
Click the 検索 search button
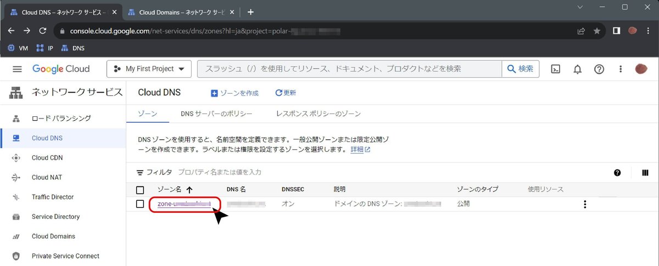(521, 69)
